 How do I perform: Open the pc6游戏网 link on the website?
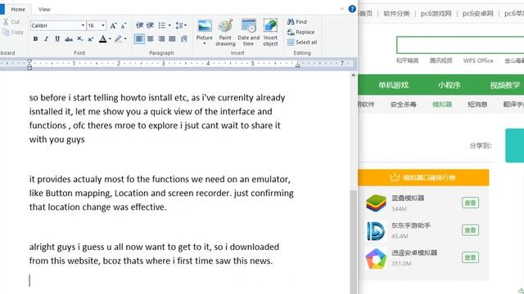(x=436, y=13)
